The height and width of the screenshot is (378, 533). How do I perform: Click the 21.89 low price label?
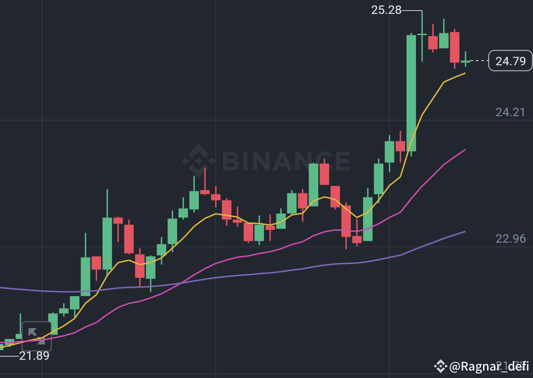tap(33, 356)
